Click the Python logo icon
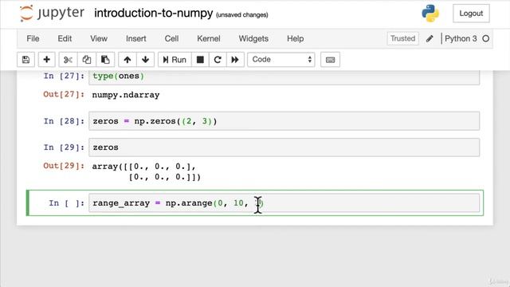 coord(430,14)
